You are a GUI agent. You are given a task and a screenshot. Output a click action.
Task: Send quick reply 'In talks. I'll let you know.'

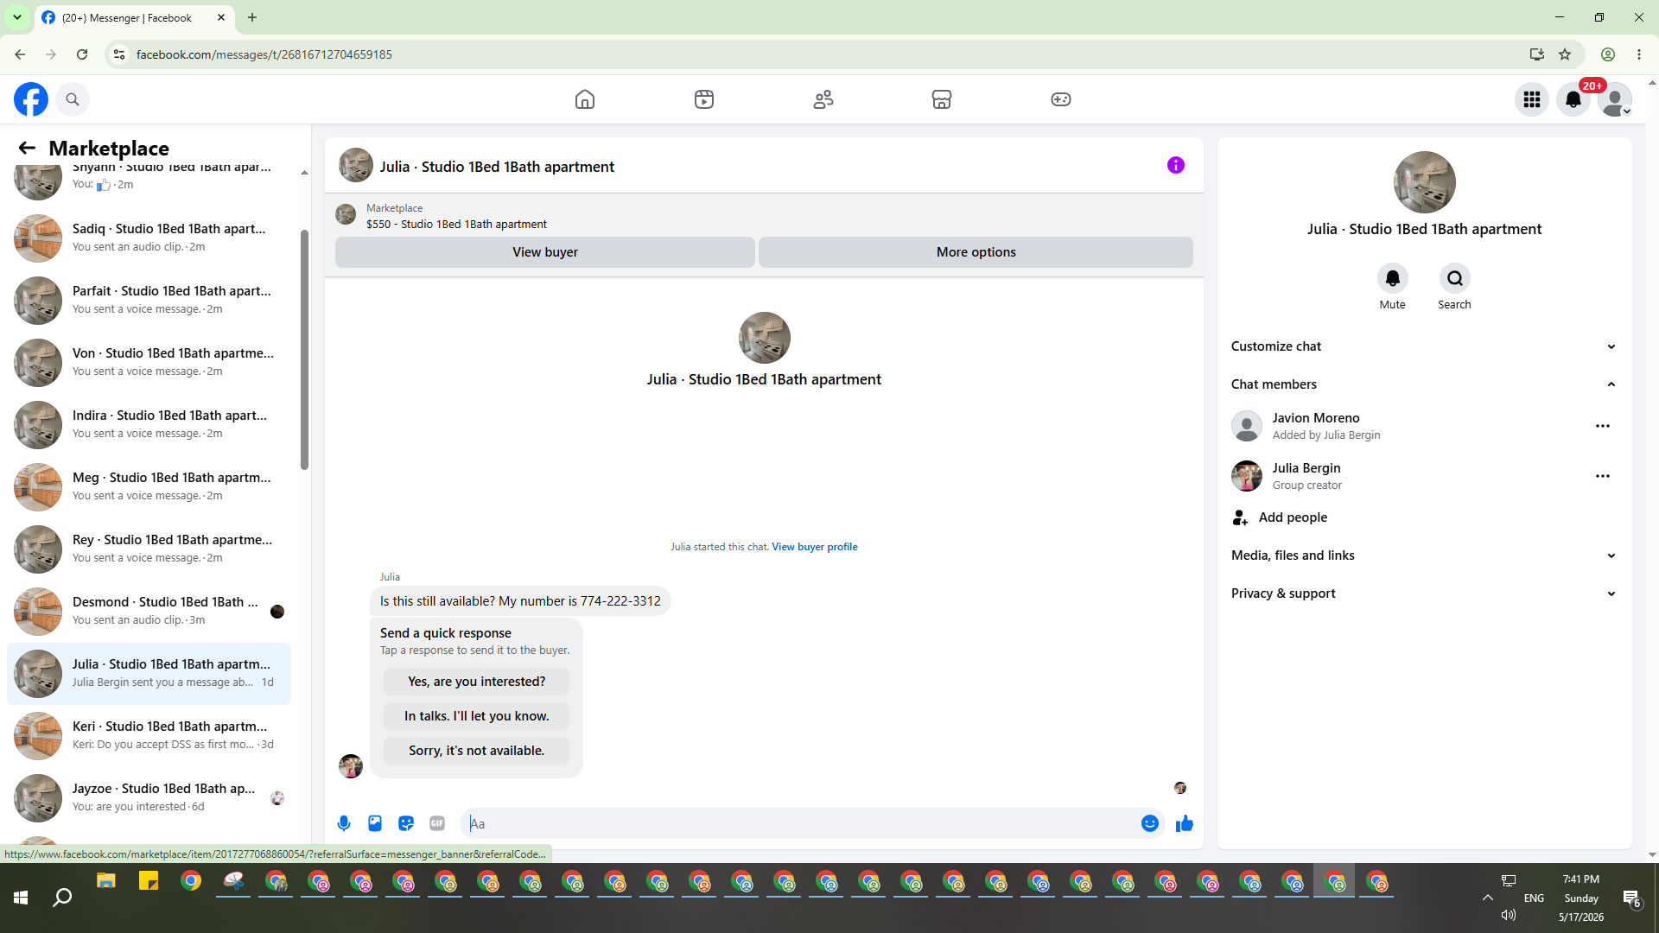(476, 716)
